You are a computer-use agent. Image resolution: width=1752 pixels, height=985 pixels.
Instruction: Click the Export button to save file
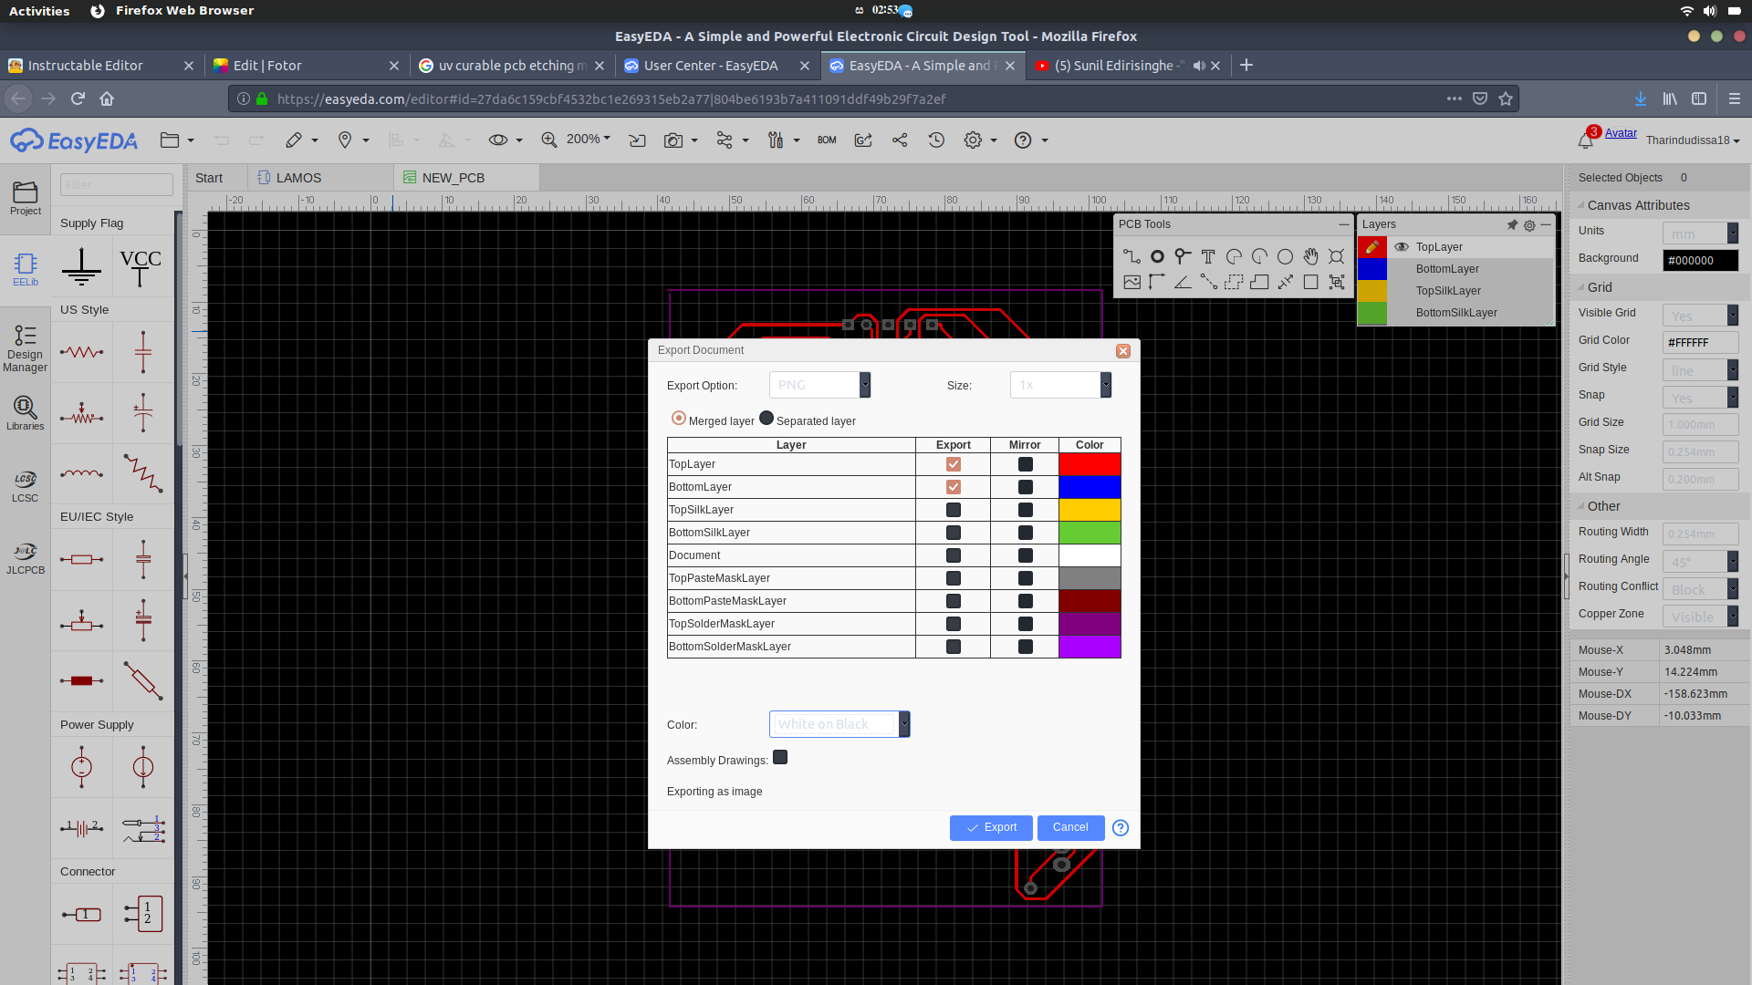990,826
